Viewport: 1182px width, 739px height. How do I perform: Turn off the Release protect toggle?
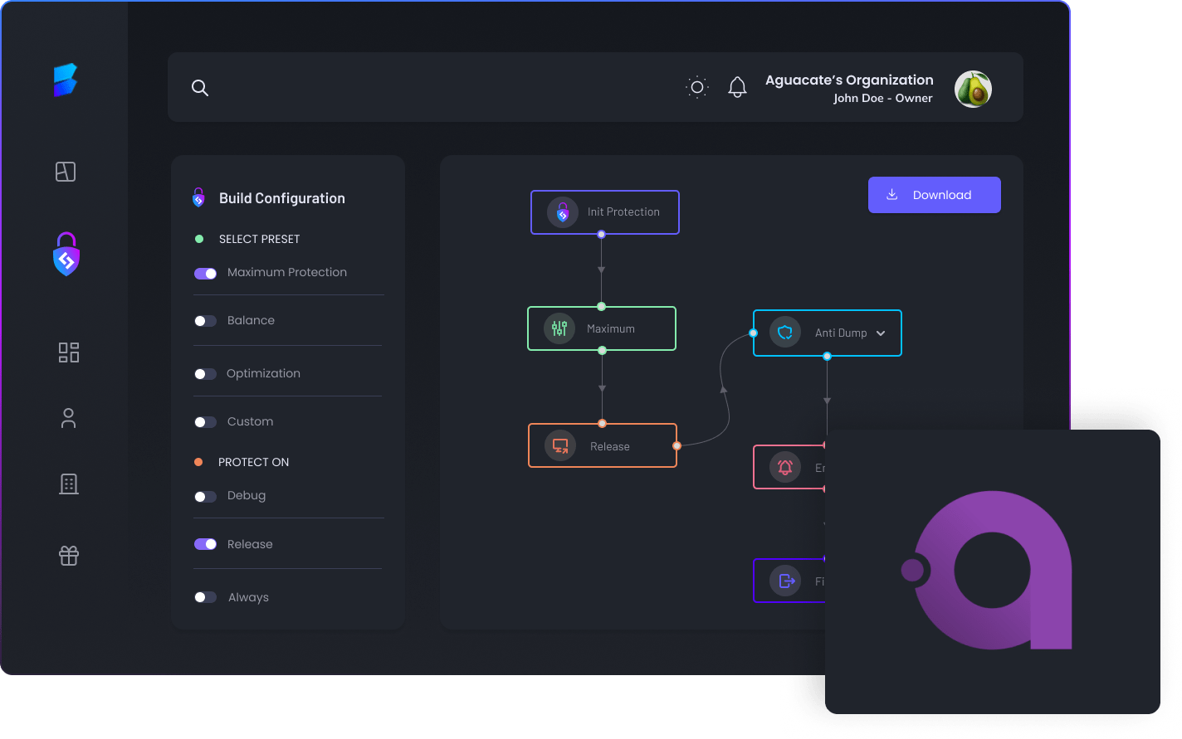pos(205,544)
